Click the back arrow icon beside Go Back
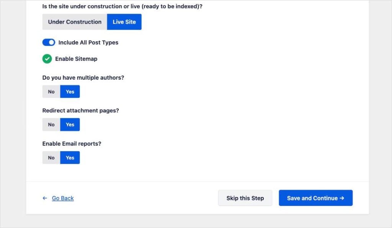 pyautogui.click(x=44, y=198)
